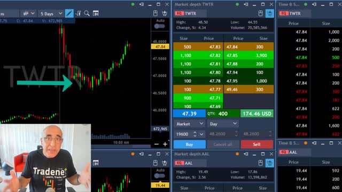This screenshot has width=342, height=192.
Task: Click the Price column header in Time & Sales TWTR
Action: coord(293,23)
